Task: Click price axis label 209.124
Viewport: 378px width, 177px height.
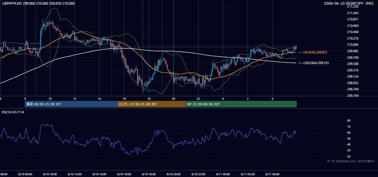Action: [353, 76]
